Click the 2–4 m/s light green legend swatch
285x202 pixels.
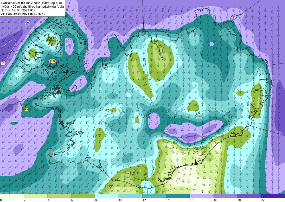pos(36,196)
